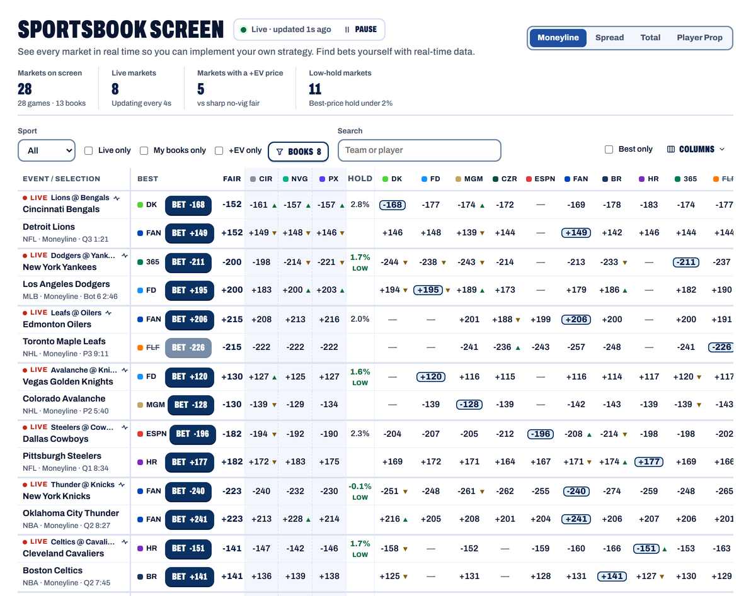Screen dimensions: 751x596
Task: Click the MGM sportsbook column header
Action: pos(469,179)
